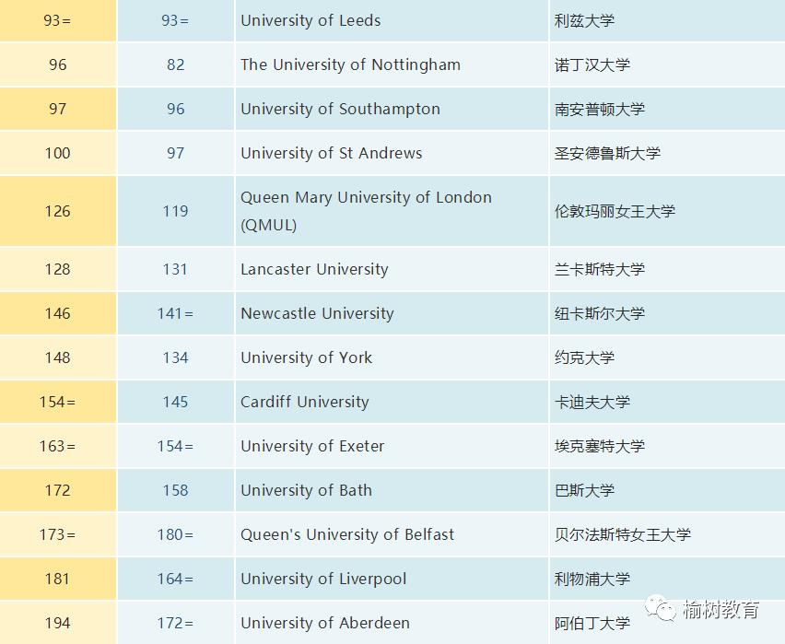Click rank 181 in the Liverpool row

(57, 579)
